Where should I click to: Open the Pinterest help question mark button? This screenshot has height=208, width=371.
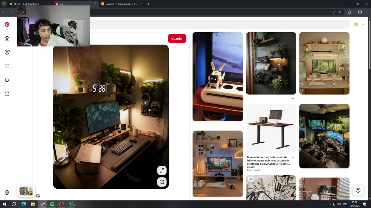tap(358, 190)
